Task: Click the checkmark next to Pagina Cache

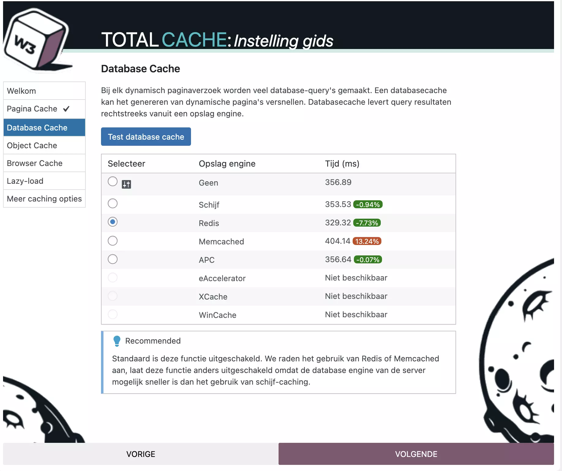Action: 66,109
